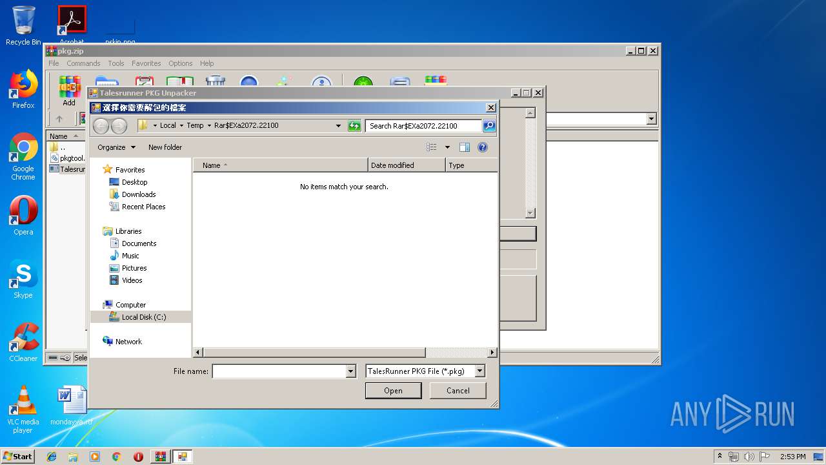826x465 pixels.
Task: Open dialog Help question mark icon
Action: click(x=482, y=147)
